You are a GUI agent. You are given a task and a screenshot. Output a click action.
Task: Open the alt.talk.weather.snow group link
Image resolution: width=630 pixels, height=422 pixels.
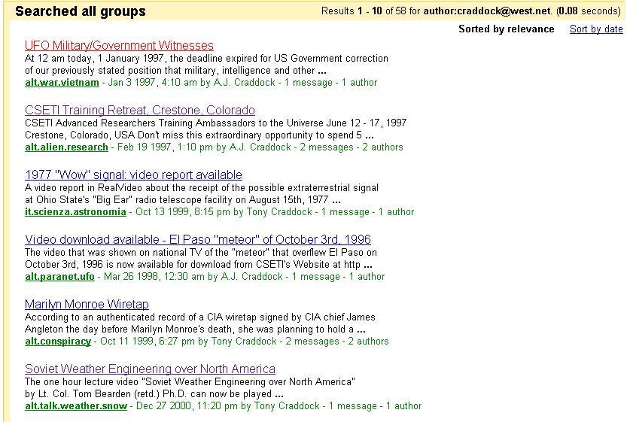pos(76,406)
